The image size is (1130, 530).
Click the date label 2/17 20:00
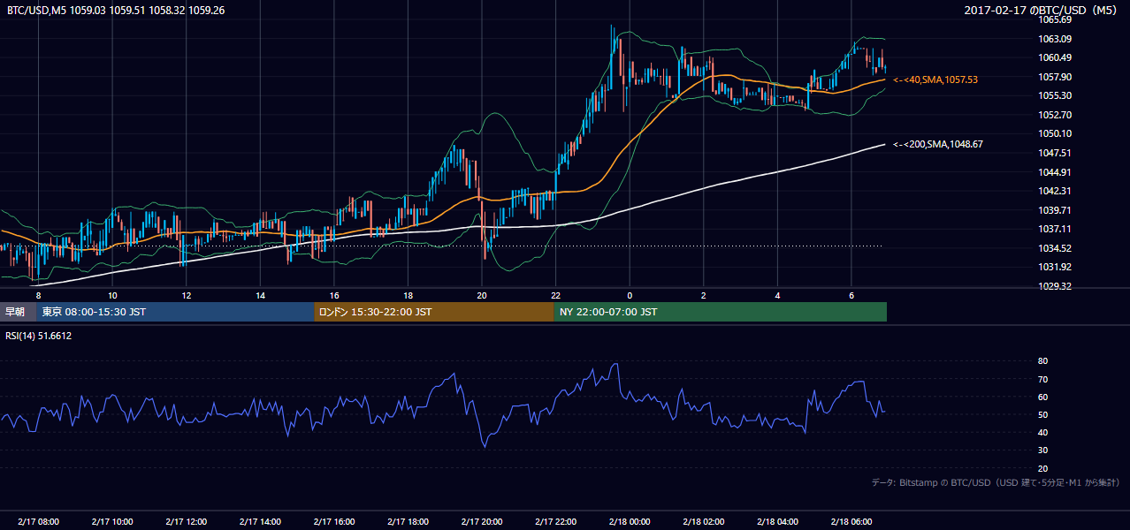[482, 521]
